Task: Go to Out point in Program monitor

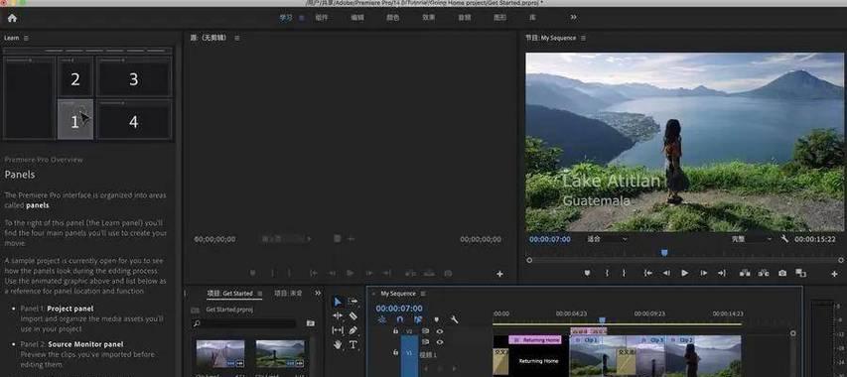Action: coord(722,274)
